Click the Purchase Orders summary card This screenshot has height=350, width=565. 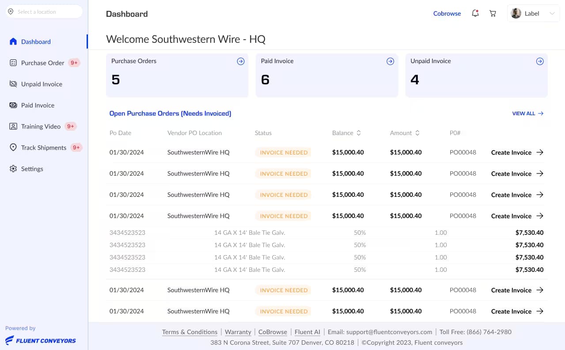pyautogui.click(x=177, y=75)
